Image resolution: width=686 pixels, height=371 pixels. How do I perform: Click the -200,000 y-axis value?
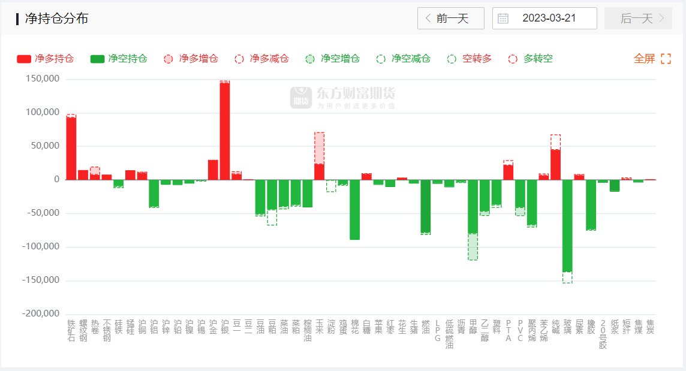click(41, 313)
